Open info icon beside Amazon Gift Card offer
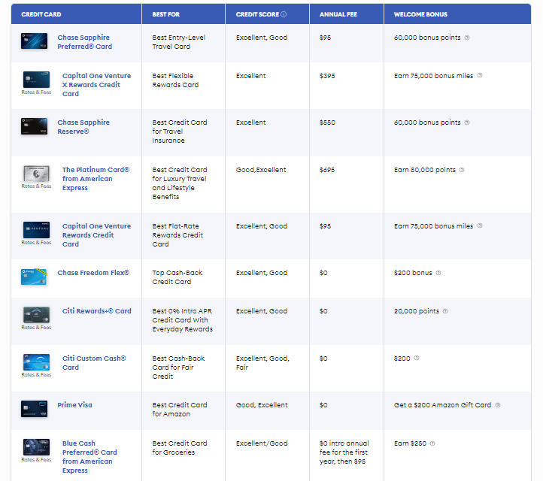Viewport: 543px width, 481px height. [498, 405]
